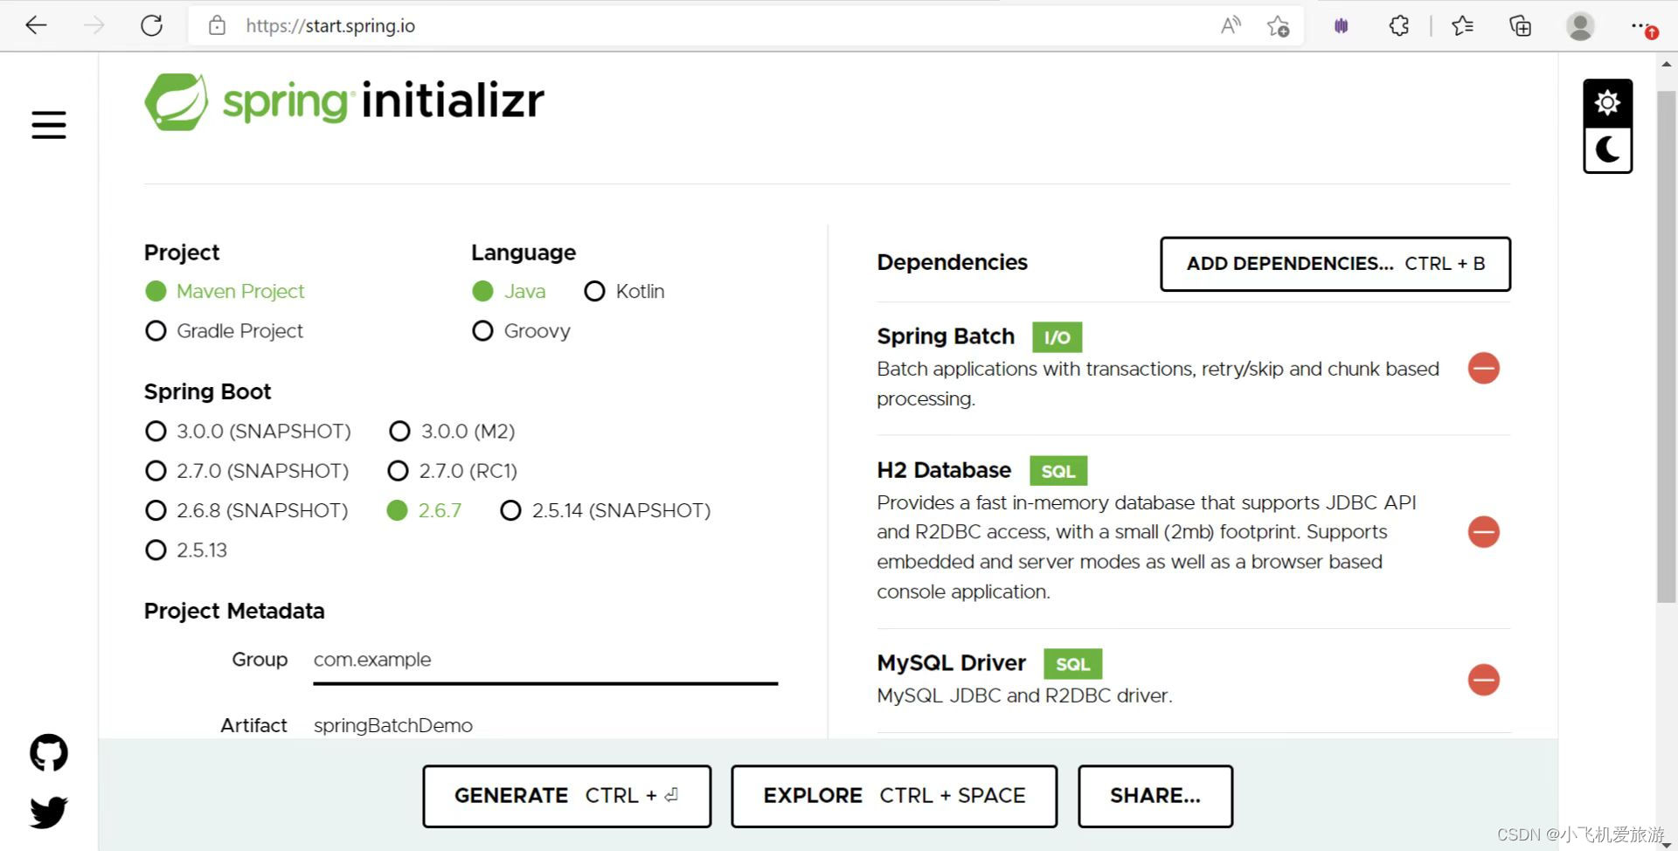The height and width of the screenshot is (851, 1678).
Task: Open the browser Extensions puzzle icon
Action: [1399, 26]
